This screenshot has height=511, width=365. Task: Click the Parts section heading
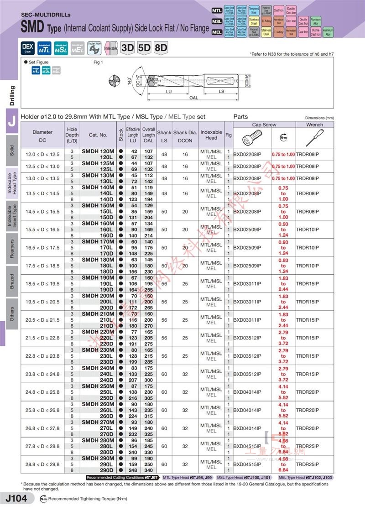tap(240, 117)
